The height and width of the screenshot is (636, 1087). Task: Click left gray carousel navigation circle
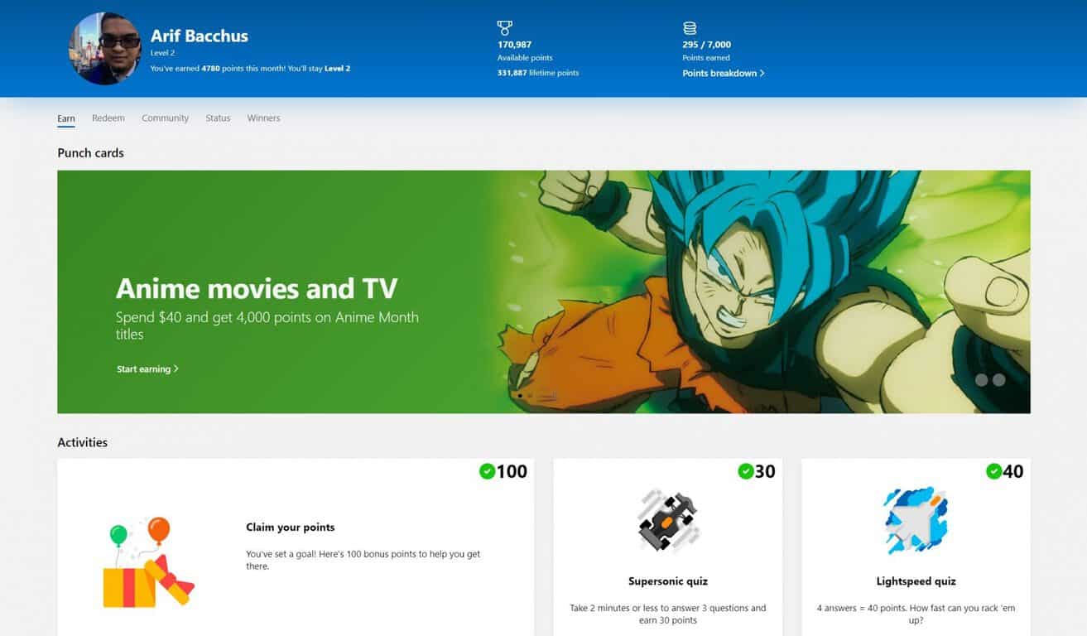click(x=982, y=380)
